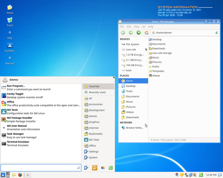Open the MX Tools category

(x=98, y=140)
